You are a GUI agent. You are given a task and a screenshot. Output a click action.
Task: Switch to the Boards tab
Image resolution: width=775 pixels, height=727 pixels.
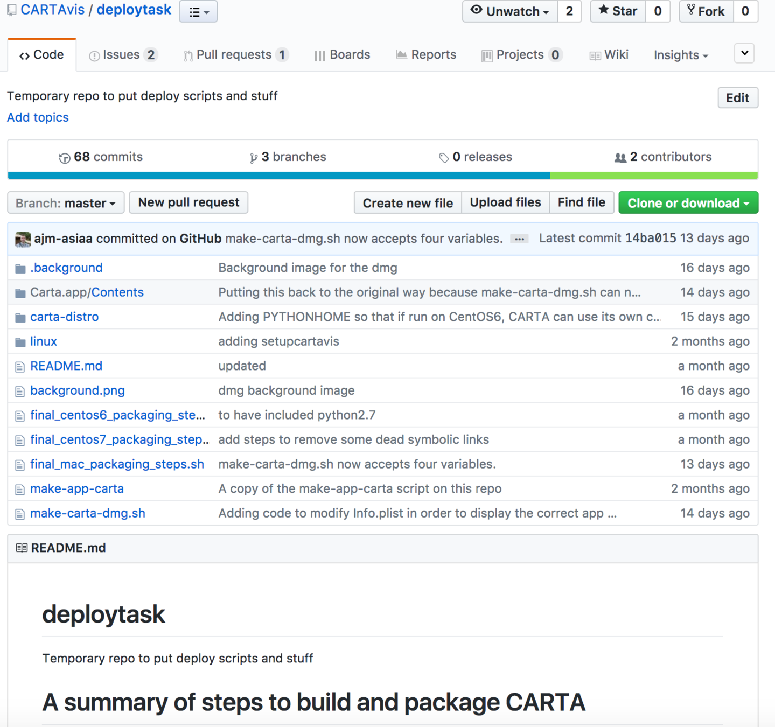coord(342,55)
